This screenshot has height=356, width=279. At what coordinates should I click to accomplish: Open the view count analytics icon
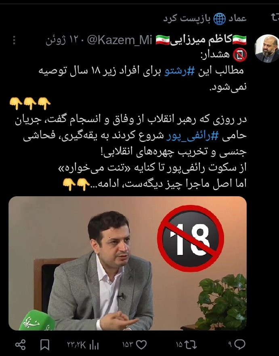94,345
